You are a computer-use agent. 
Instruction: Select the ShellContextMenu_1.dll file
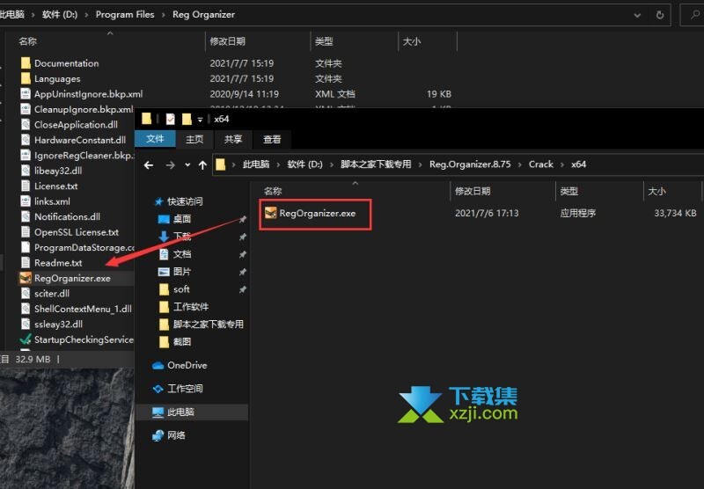coord(83,309)
